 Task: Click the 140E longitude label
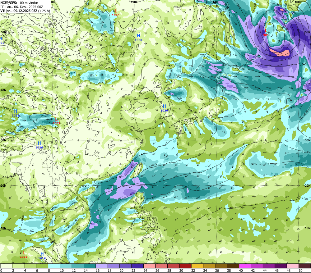pos(216,2)
